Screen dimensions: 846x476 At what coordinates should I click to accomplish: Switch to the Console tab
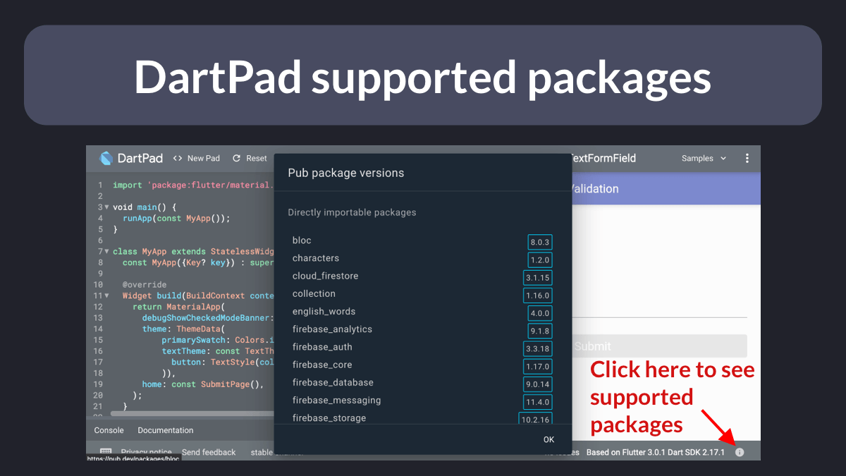[109, 430]
